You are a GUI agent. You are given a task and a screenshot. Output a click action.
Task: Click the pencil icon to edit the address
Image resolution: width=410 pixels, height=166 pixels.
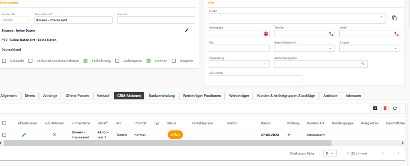point(187,30)
